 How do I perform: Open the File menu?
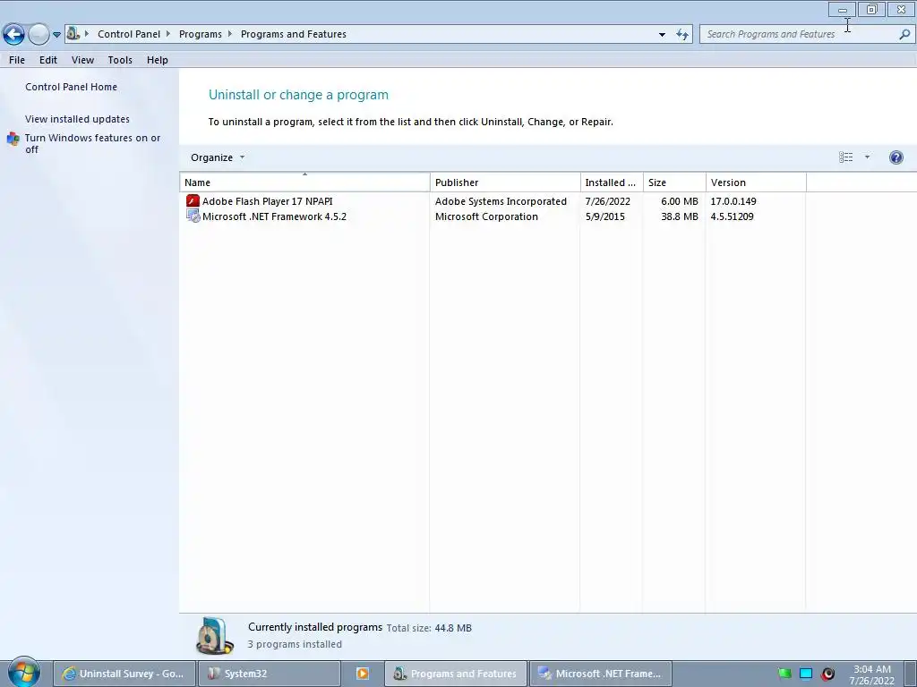(17, 60)
